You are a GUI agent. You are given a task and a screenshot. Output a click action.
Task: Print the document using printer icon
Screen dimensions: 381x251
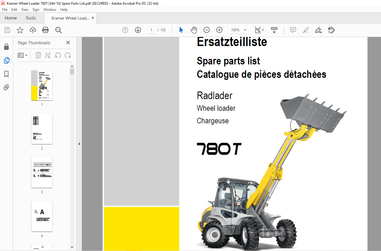click(x=45, y=30)
